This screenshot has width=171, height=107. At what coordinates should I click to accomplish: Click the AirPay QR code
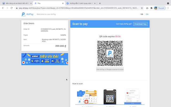click(x=110, y=53)
